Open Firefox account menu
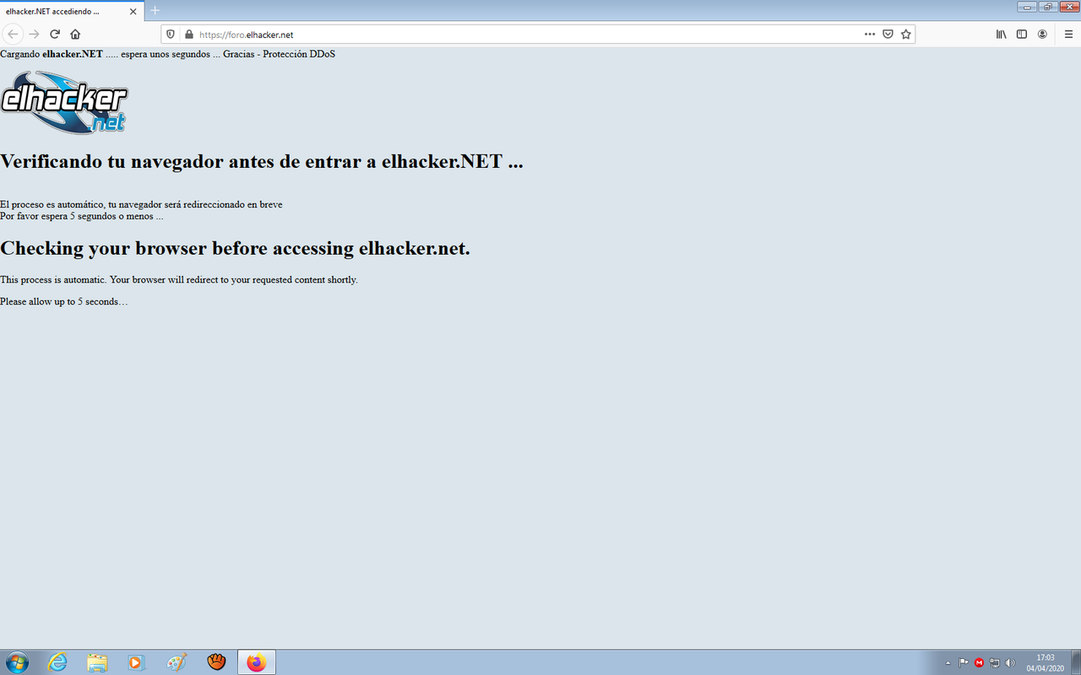1081x675 pixels. point(1043,35)
